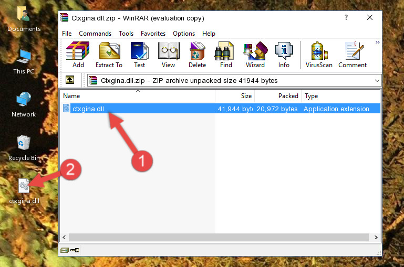This screenshot has height=267, width=404.
Task: Click the Delete toolbar icon
Action: 198,55
